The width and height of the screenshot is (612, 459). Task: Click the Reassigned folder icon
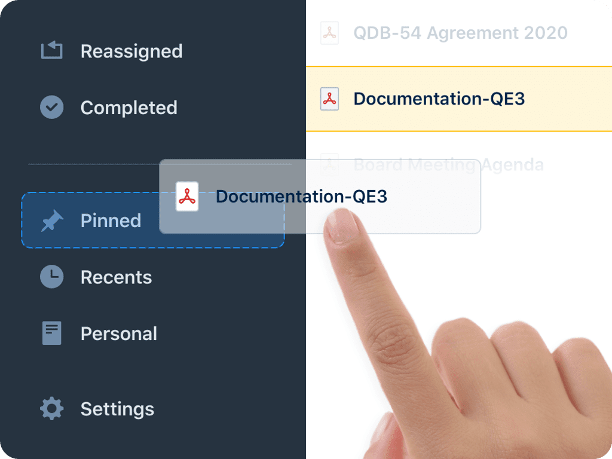pos(51,50)
